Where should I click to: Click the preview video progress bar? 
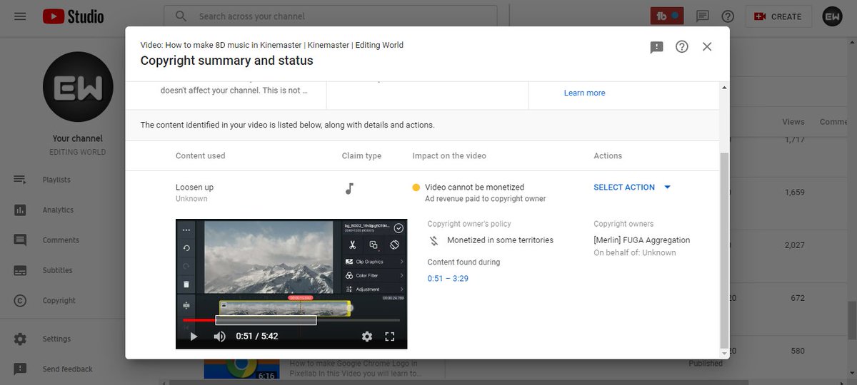pyautogui.click(x=291, y=320)
